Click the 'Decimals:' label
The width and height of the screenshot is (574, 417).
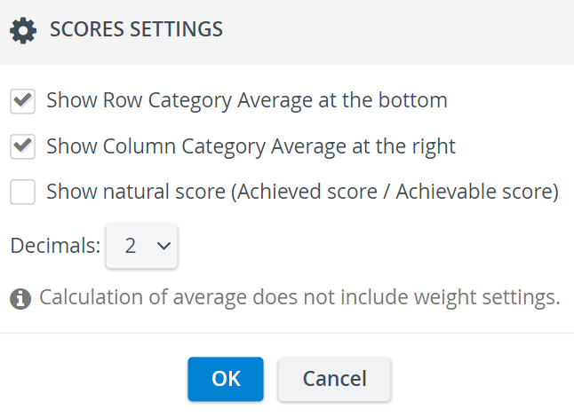pos(55,246)
